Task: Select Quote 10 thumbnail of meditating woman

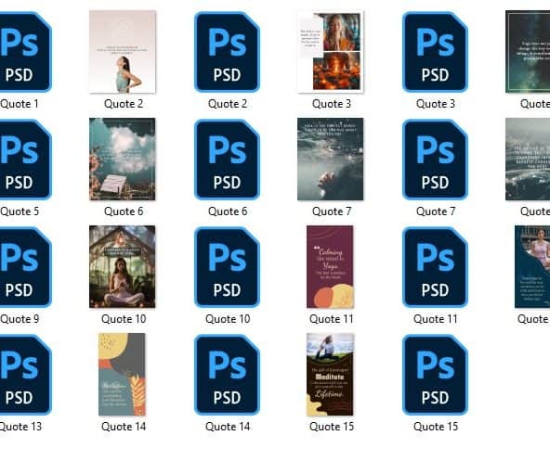Action: (123, 267)
